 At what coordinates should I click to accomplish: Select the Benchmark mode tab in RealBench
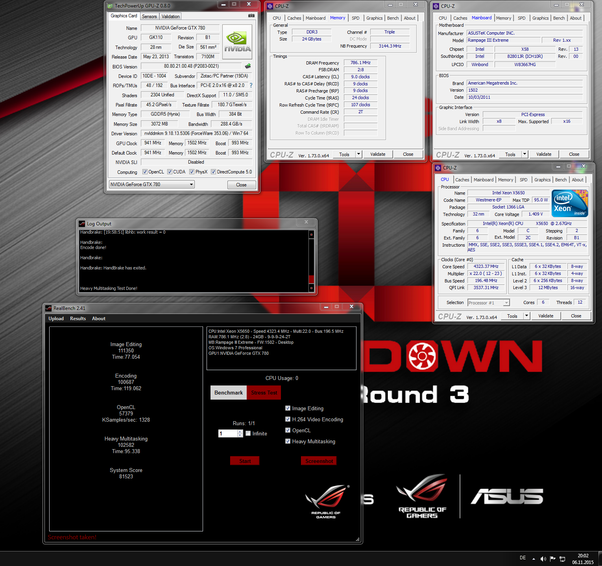229,393
